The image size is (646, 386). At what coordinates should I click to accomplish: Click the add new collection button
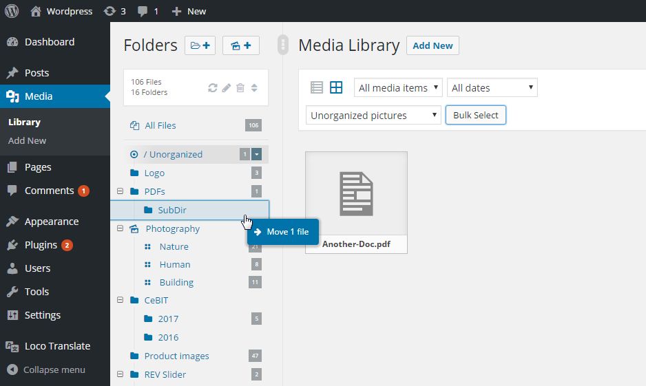click(x=241, y=46)
